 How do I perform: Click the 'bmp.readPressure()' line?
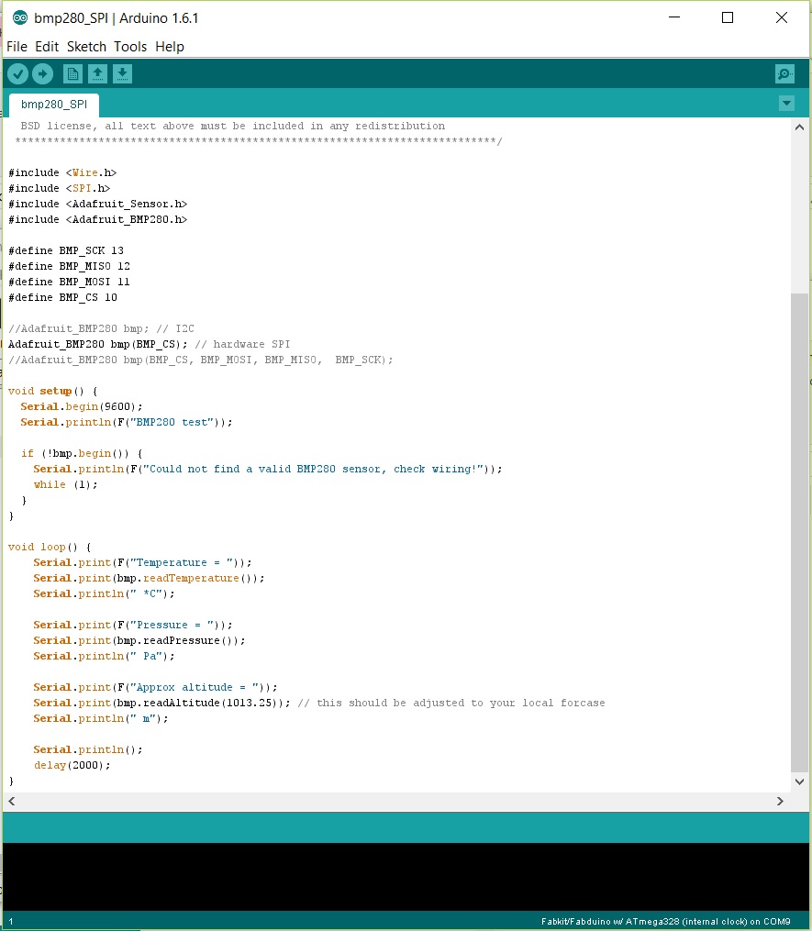139,640
